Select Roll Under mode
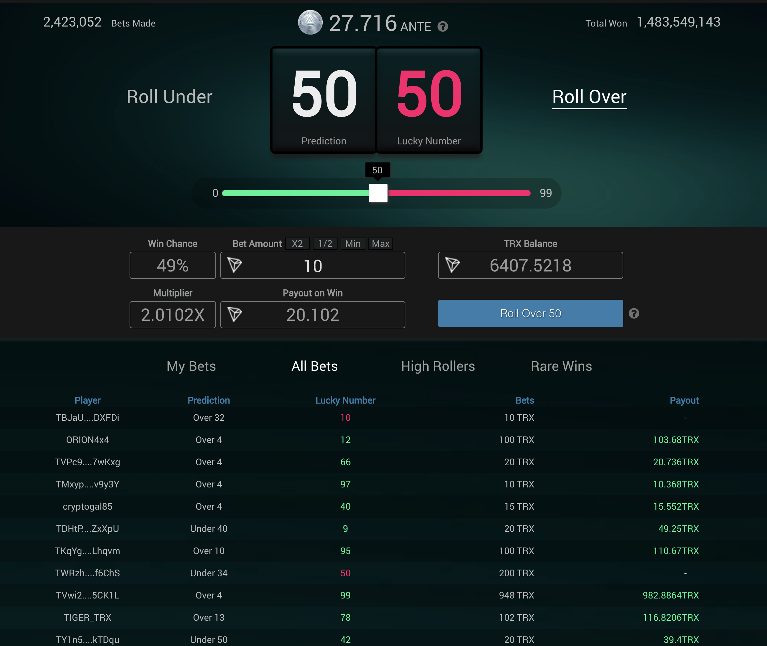Viewport: 767px width, 646px height. click(169, 97)
